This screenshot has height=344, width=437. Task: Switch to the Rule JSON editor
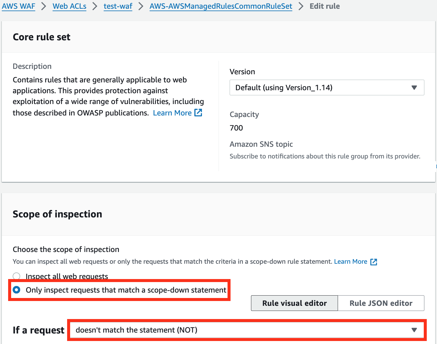pyautogui.click(x=381, y=303)
